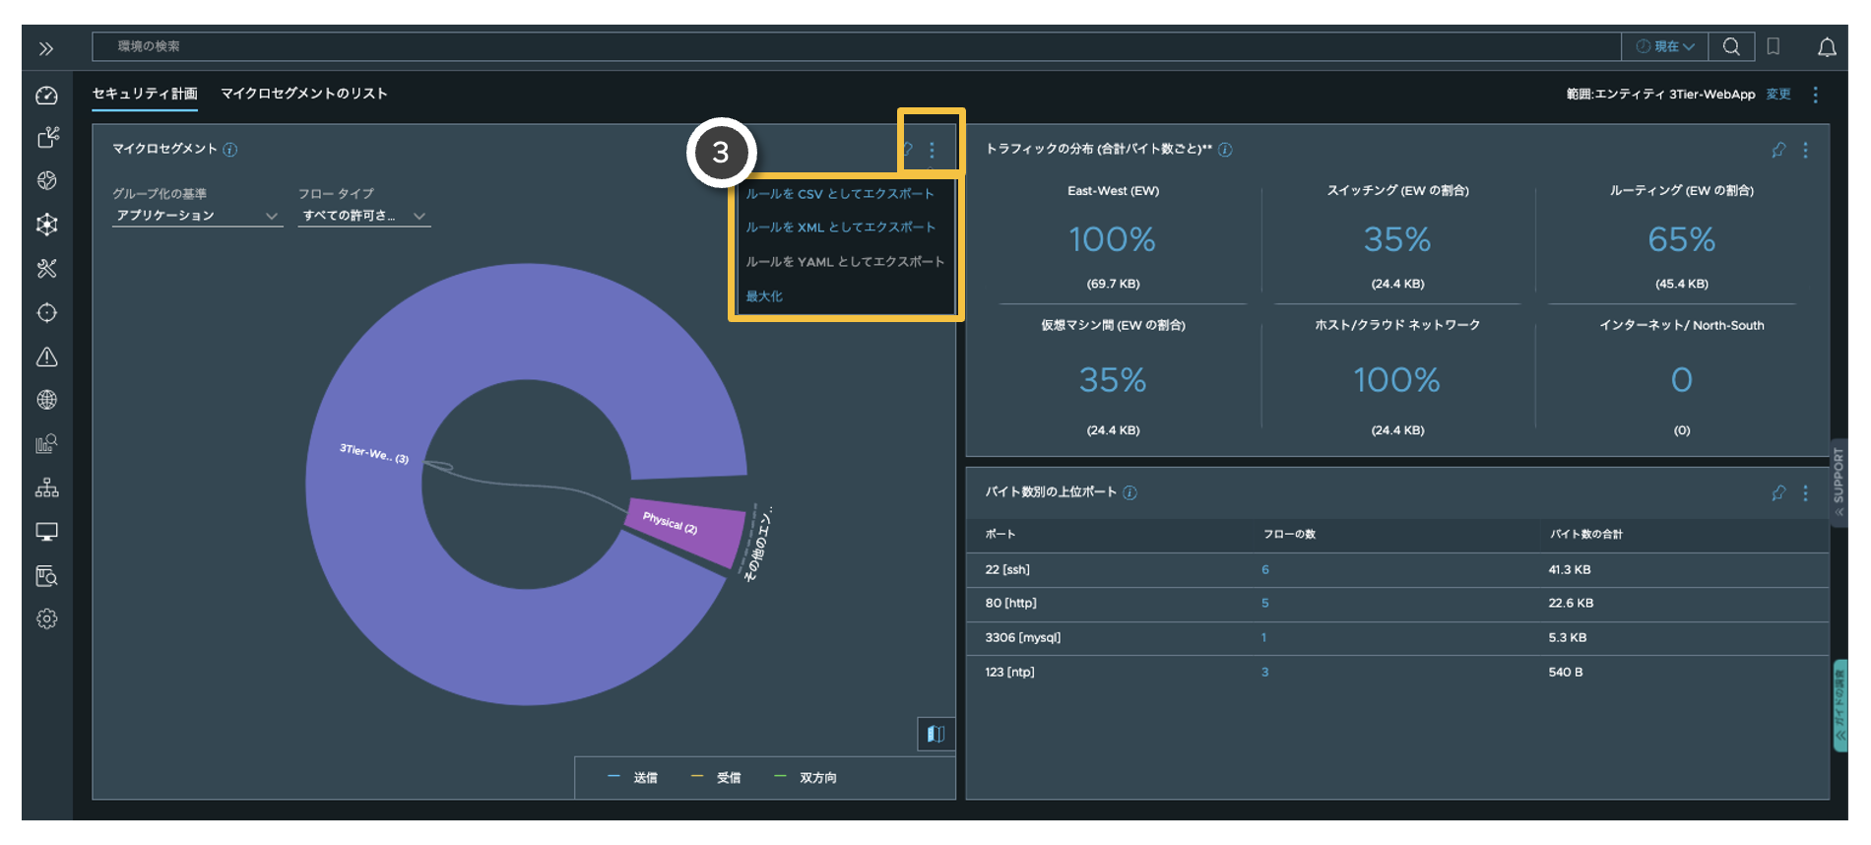Click the hierarchy tree icon in the sidebar
Viewport: 1871px width, 845px height.
tap(46, 487)
